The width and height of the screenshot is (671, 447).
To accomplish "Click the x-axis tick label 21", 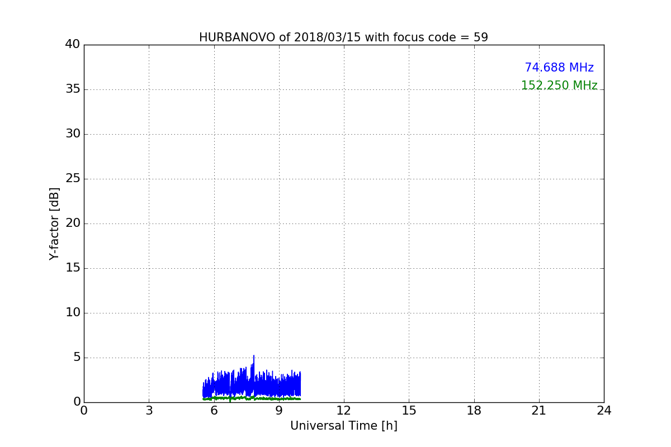I will tap(539, 411).
